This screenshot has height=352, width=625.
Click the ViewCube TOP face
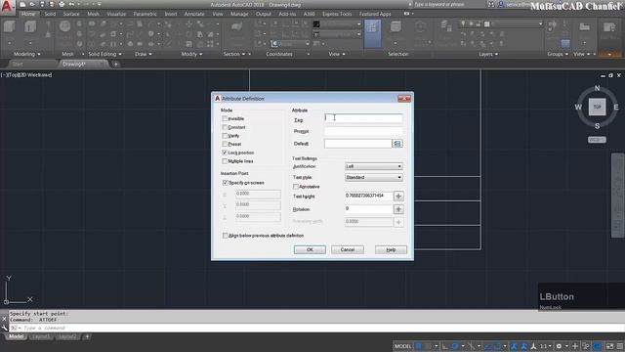coord(597,107)
